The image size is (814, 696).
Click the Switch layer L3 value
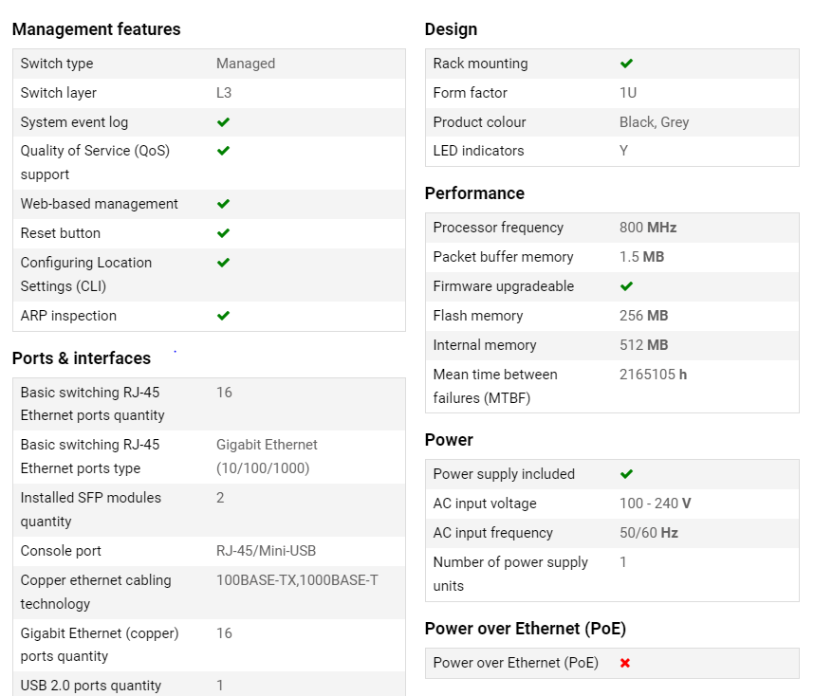224,93
